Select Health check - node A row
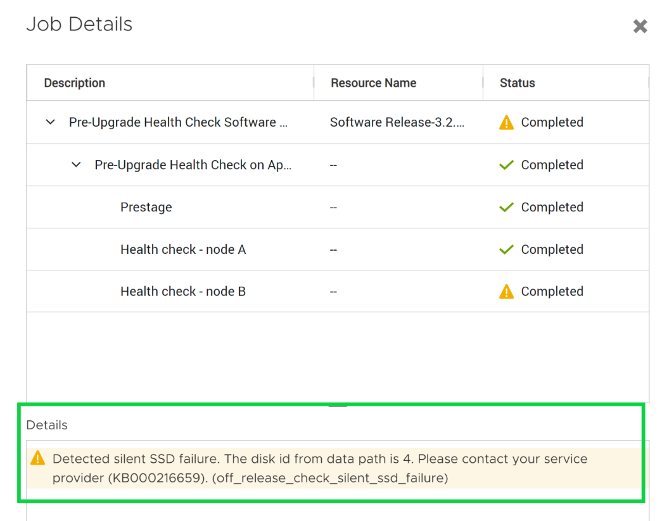The width and height of the screenshot is (662, 521). [183, 249]
